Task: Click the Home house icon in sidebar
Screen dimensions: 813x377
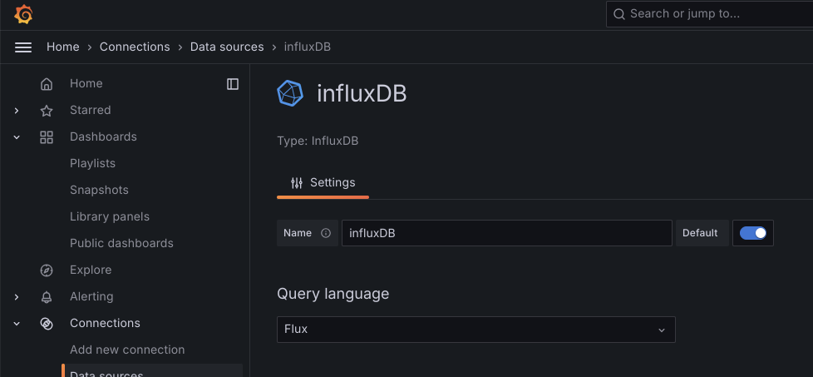Action: (x=47, y=84)
